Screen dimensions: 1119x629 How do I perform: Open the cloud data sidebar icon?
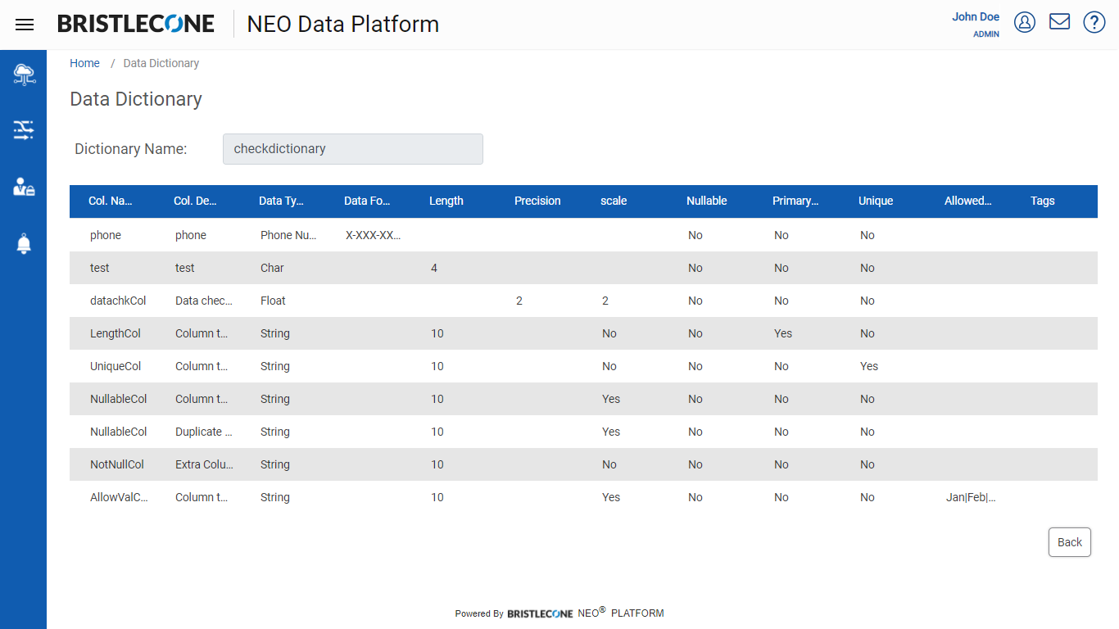[24, 75]
